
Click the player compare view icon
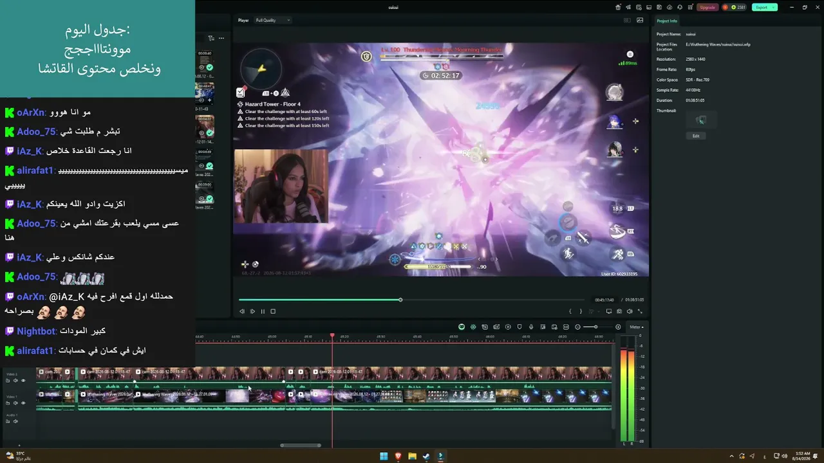(628, 20)
